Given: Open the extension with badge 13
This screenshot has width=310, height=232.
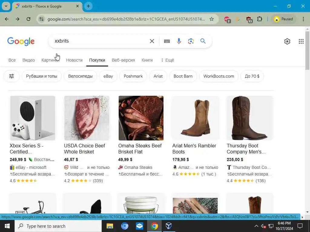Looking at the screenshot, I should click(249, 19).
